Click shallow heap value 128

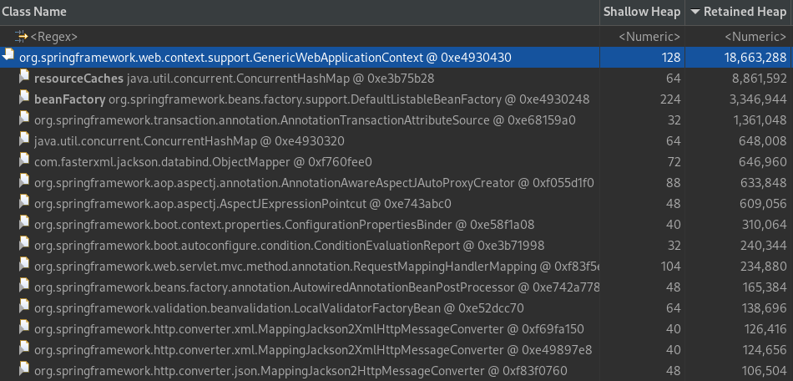click(670, 57)
